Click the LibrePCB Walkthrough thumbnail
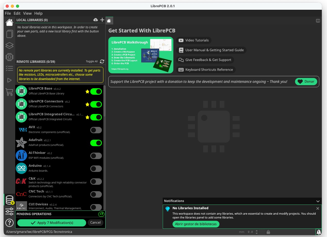The width and height of the screenshot is (327, 237). 141,55
